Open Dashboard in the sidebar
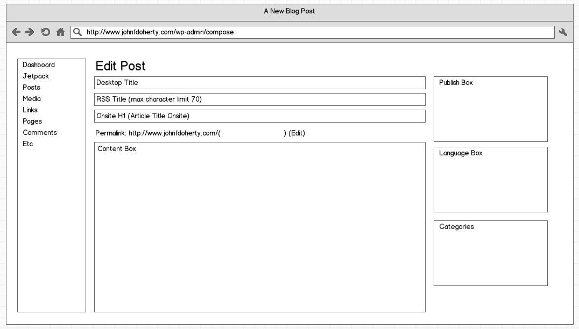 pos(39,65)
